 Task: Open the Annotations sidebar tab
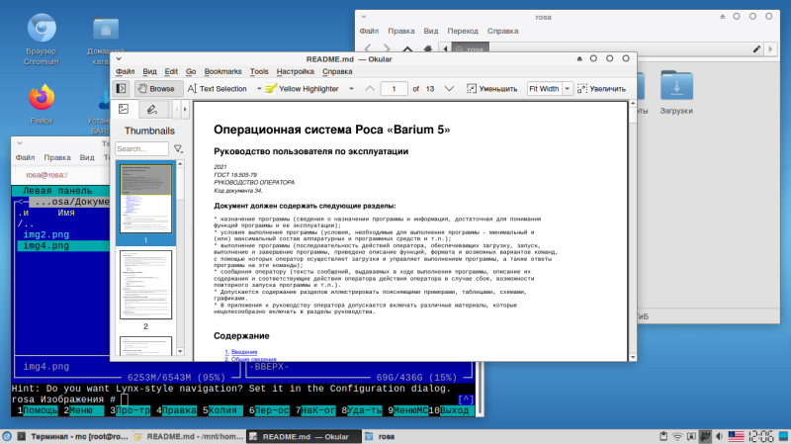[x=153, y=109]
